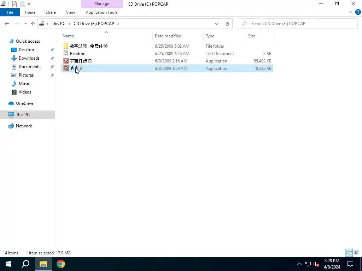
Task: Open the network status tray icon
Action: click(308, 264)
